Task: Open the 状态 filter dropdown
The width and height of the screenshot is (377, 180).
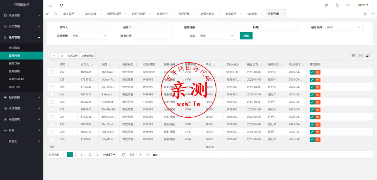Action: coord(216,36)
